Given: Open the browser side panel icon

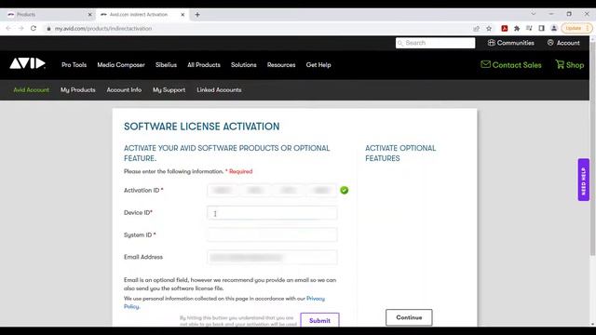Looking at the screenshot, I should tap(542, 28).
